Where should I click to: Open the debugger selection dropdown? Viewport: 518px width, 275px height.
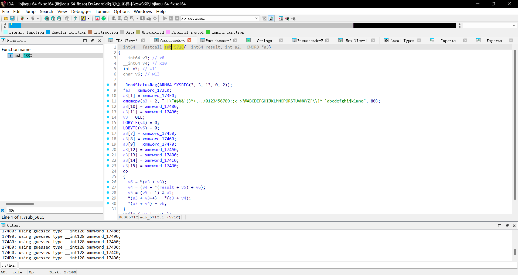(257, 18)
